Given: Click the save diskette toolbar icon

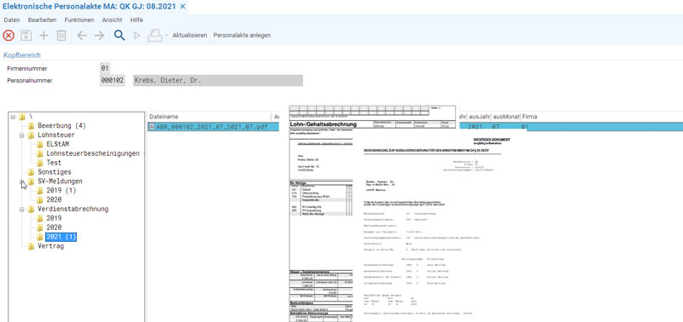Looking at the screenshot, I should coord(26,36).
